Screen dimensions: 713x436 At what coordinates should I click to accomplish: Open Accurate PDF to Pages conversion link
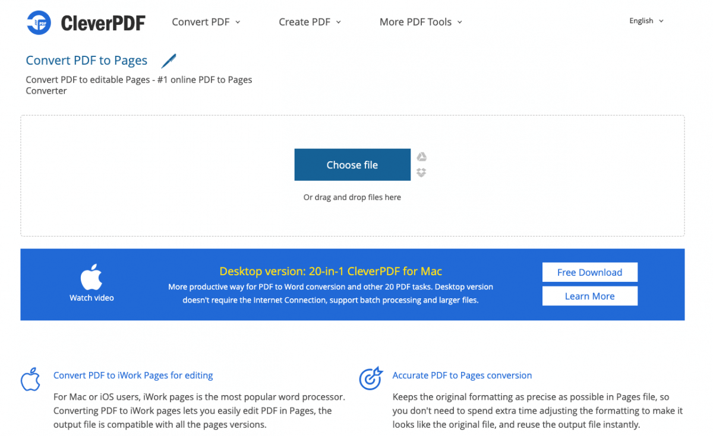click(x=462, y=375)
